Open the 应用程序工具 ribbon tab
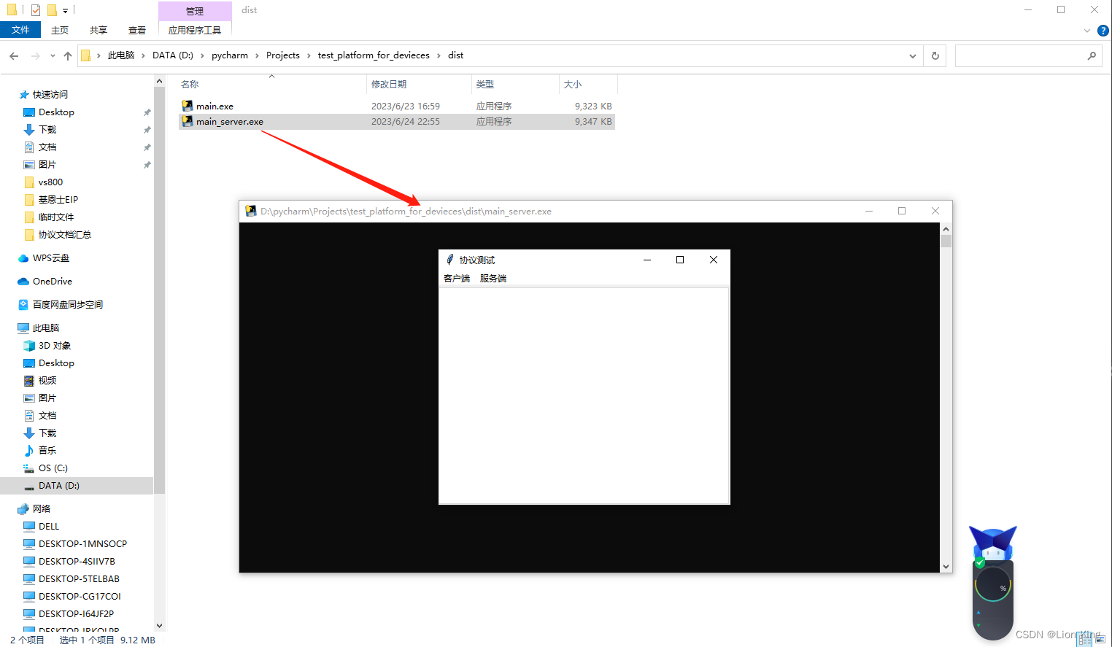 [195, 30]
